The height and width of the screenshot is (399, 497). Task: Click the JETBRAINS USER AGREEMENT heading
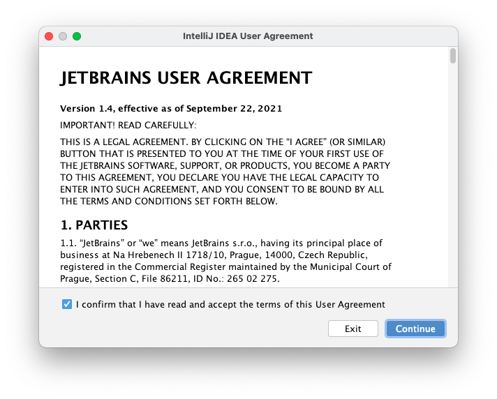point(186,78)
